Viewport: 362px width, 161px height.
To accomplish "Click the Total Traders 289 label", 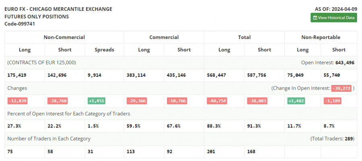I will point(332,138).
